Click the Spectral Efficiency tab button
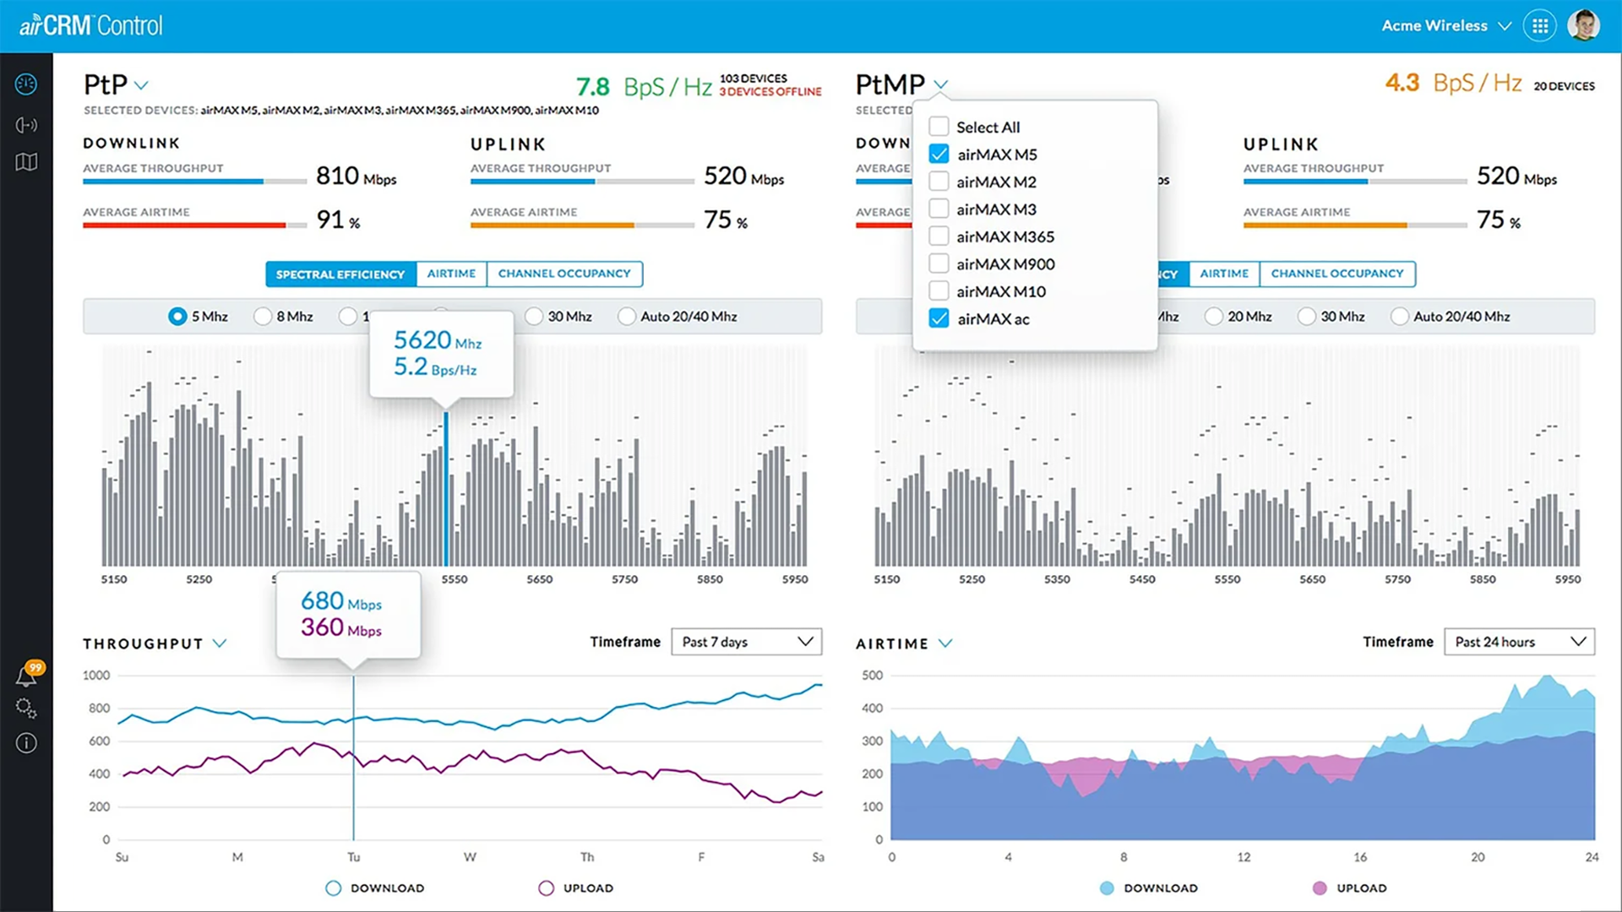Image resolution: width=1622 pixels, height=912 pixels. [340, 274]
